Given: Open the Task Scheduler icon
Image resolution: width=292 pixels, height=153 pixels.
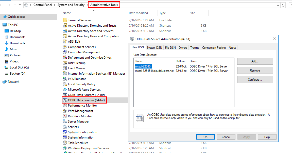Looking at the screenshot, I should (x=65, y=143).
